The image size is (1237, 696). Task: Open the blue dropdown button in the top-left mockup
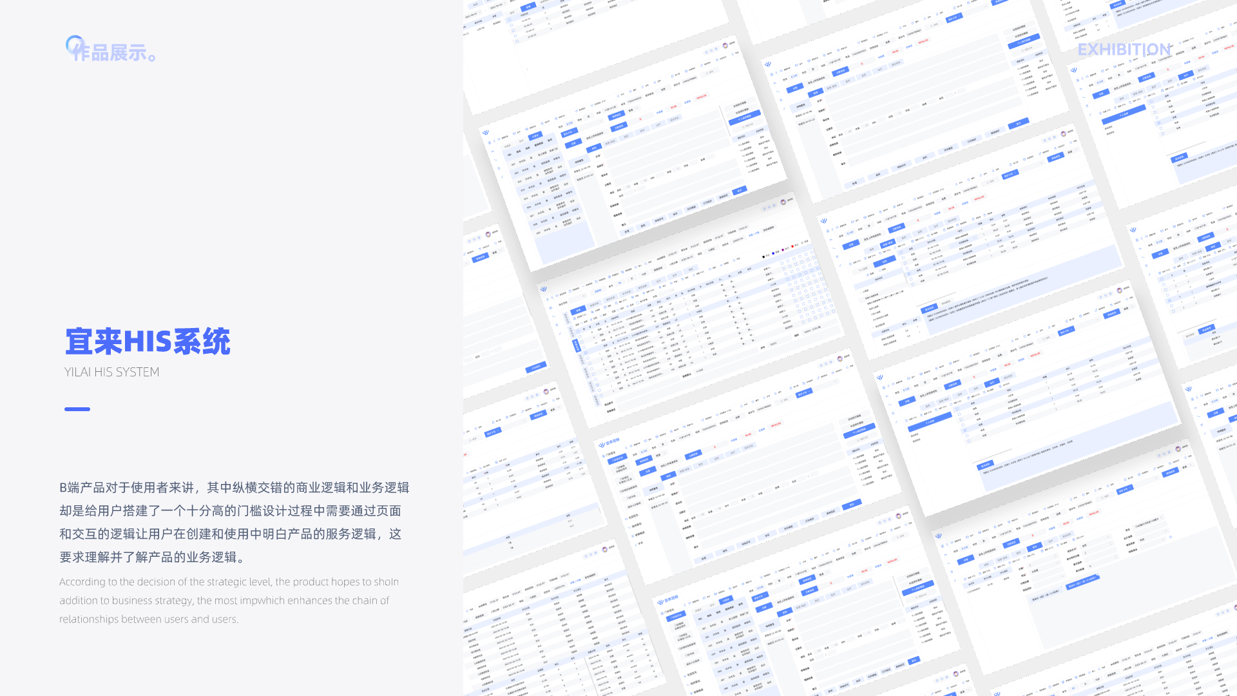click(570, 133)
